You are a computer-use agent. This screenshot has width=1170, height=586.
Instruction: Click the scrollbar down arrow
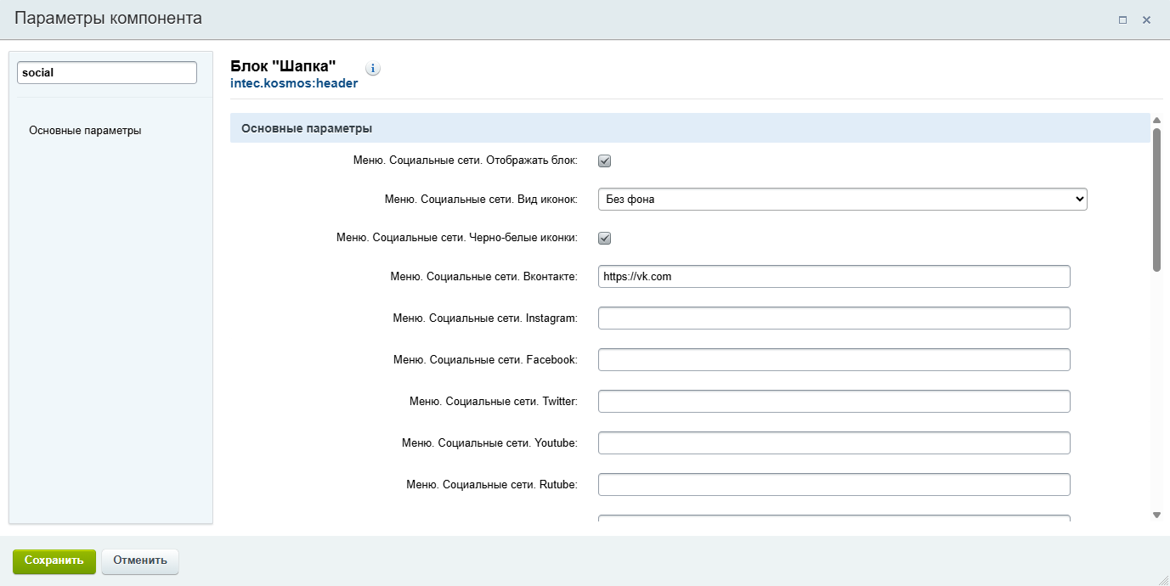pos(1156,515)
